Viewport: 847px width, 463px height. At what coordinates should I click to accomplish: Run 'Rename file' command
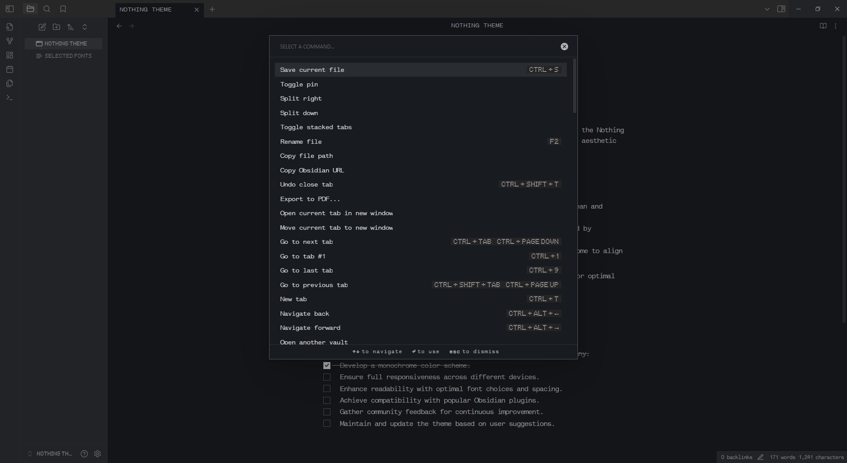421,142
